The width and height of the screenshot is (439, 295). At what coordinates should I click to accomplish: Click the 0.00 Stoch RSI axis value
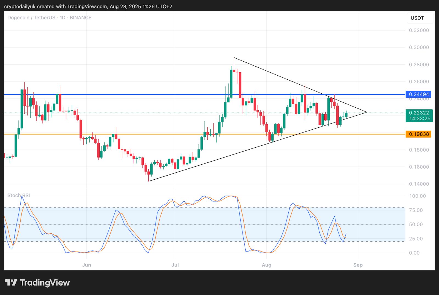click(x=414, y=253)
